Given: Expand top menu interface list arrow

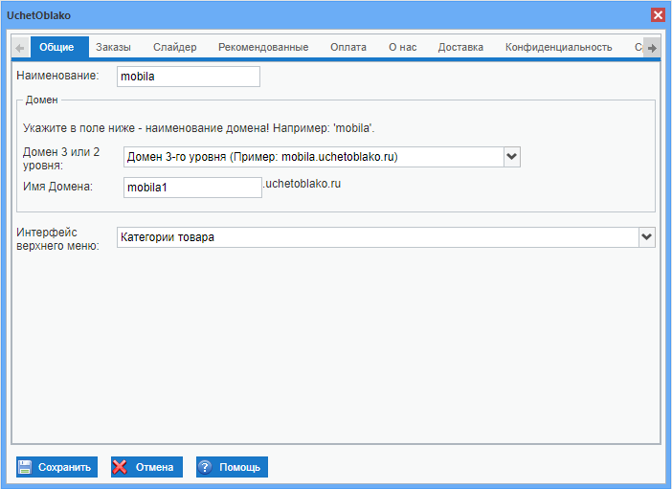Looking at the screenshot, I should [x=647, y=237].
